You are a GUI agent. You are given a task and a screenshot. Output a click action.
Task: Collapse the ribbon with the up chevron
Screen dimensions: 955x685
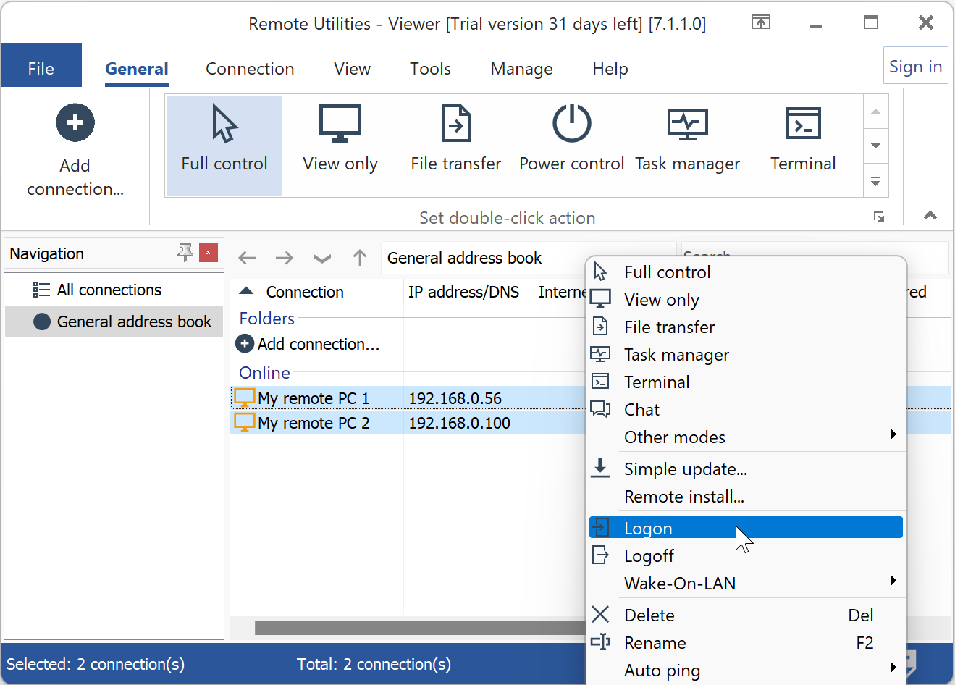[930, 215]
